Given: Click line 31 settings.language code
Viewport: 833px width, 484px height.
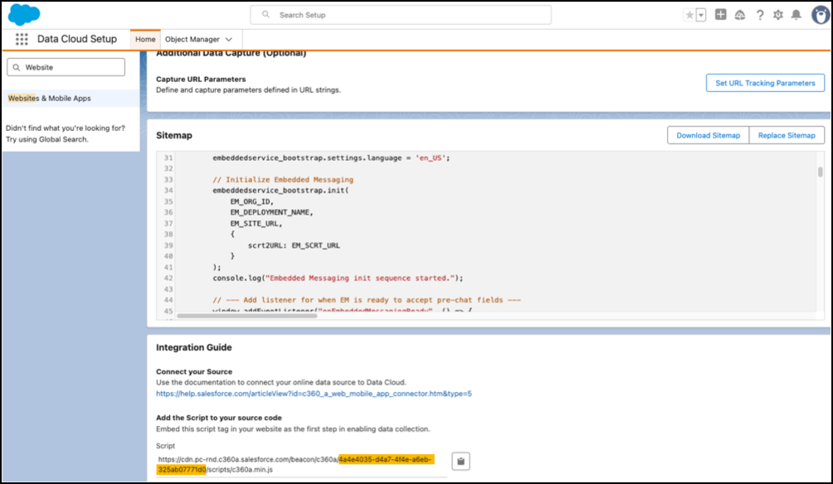Looking at the screenshot, I should [332, 157].
